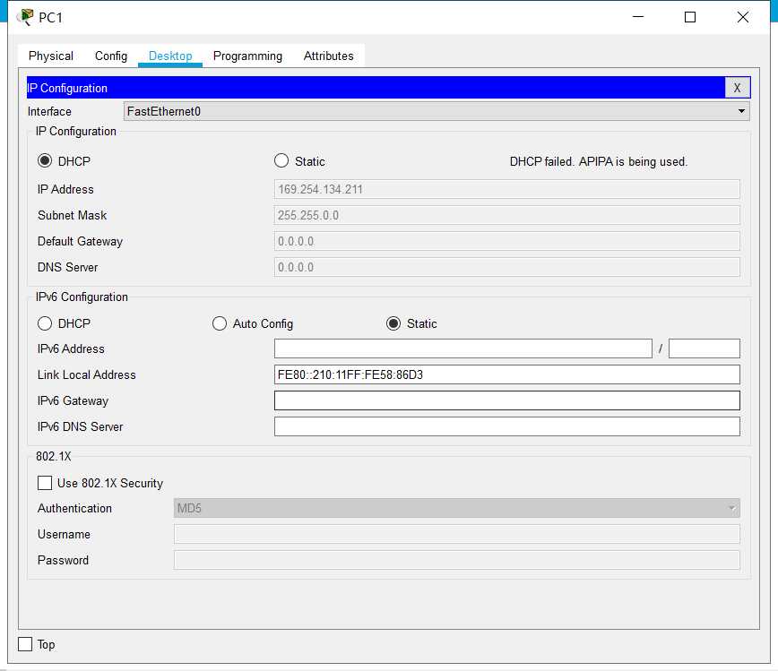Switch to the Config tab
The height and width of the screenshot is (671, 778).
(111, 56)
